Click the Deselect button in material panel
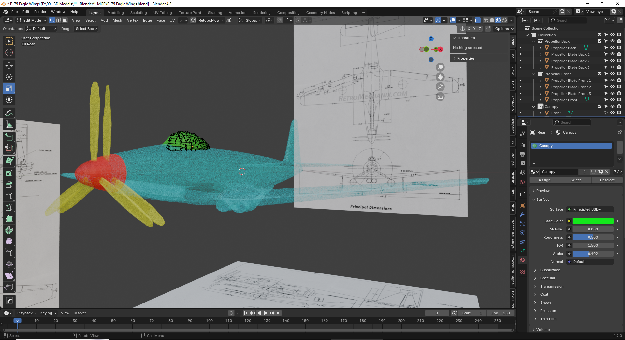625x340 pixels. point(607,180)
